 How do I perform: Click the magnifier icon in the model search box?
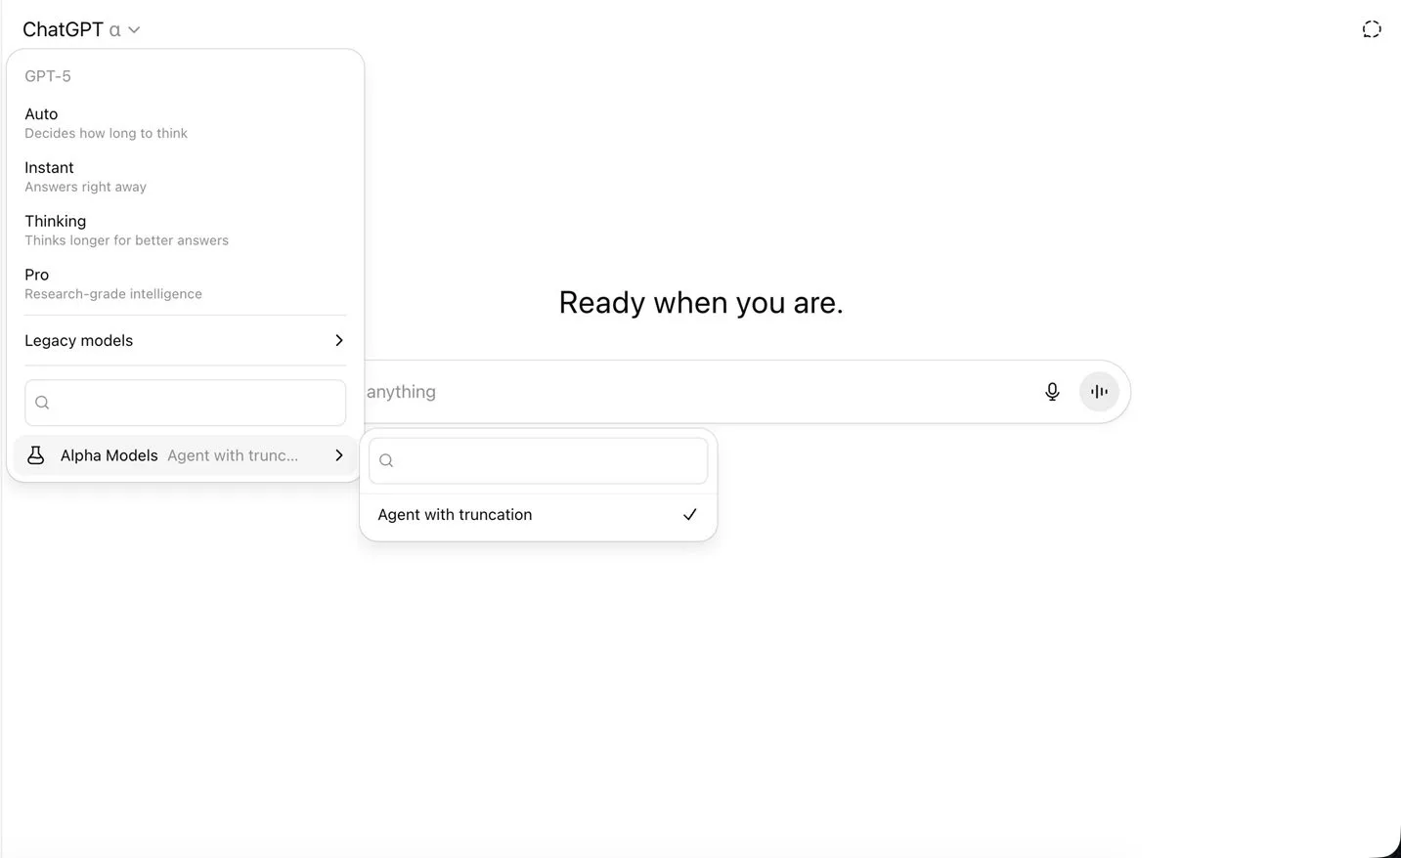click(x=42, y=403)
